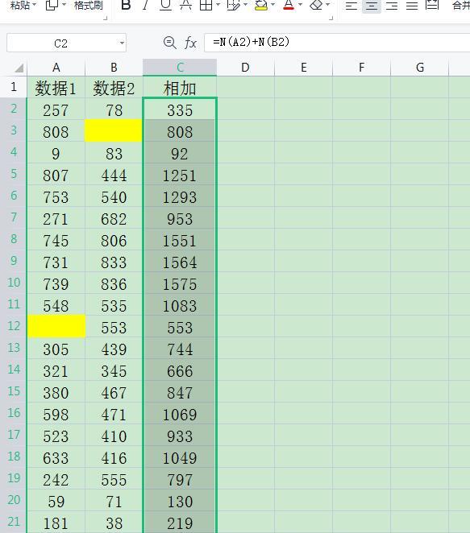This screenshot has width=470, height=533.
Task: Click cell containing 数据1
Action: [56, 88]
